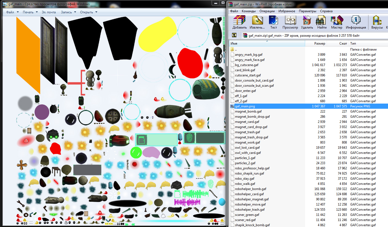The image size is (388, 227).
Task: Open the Команды menu in WinRAR
Action: [x=249, y=11]
